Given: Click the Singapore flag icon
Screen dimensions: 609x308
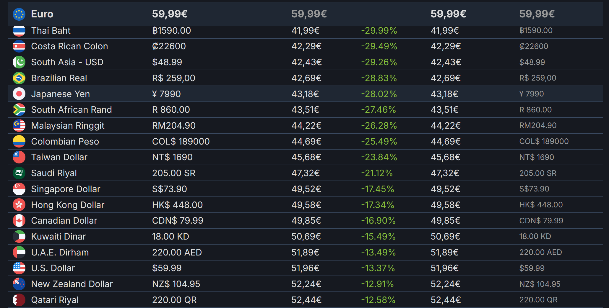Looking at the screenshot, I should point(19,189).
